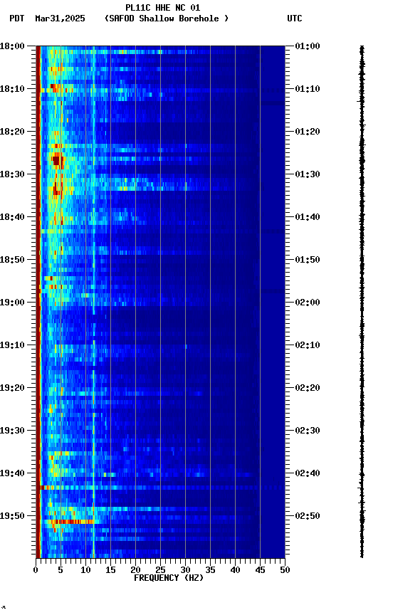Click the 02:30 UTC time label
Image resolution: width=393 pixels, height=615 pixels.
click(x=308, y=431)
